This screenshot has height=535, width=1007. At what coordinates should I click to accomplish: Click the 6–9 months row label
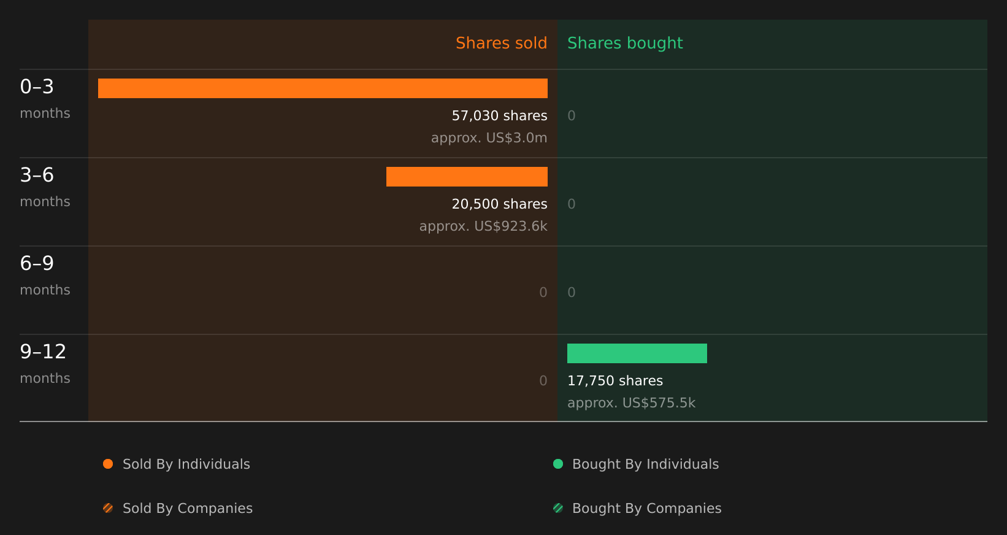pos(45,275)
